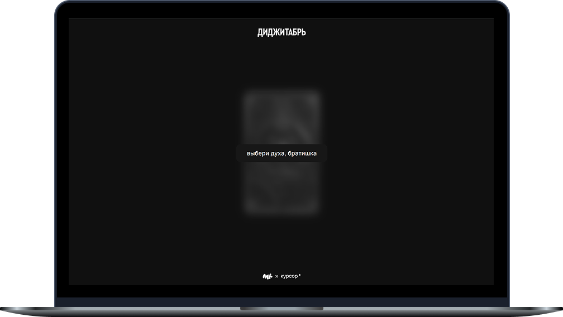Screen dimensions: 563x317
Task: Click the word 'выбери' in the center pill
Action: point(257,153)
